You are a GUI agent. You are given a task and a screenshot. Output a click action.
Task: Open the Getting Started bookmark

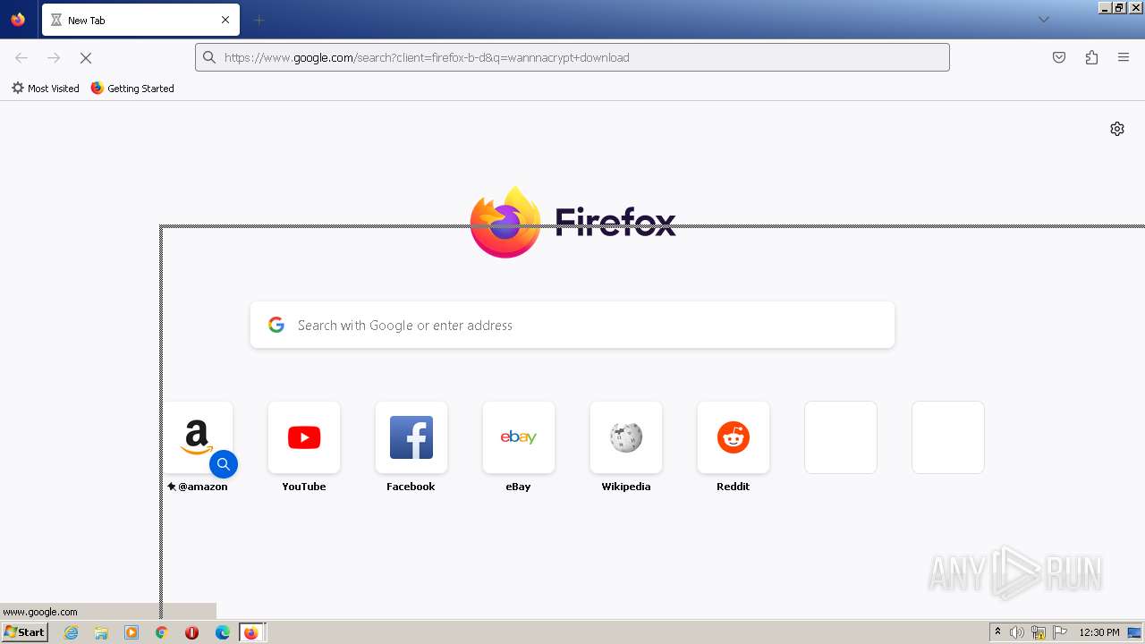pos(132,89)
